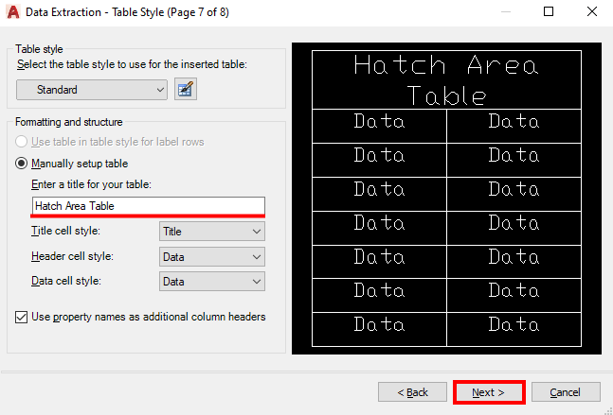Expand Title cell style dropdown
Viewport: 613px width, 415px height.
tap(212, 232)
